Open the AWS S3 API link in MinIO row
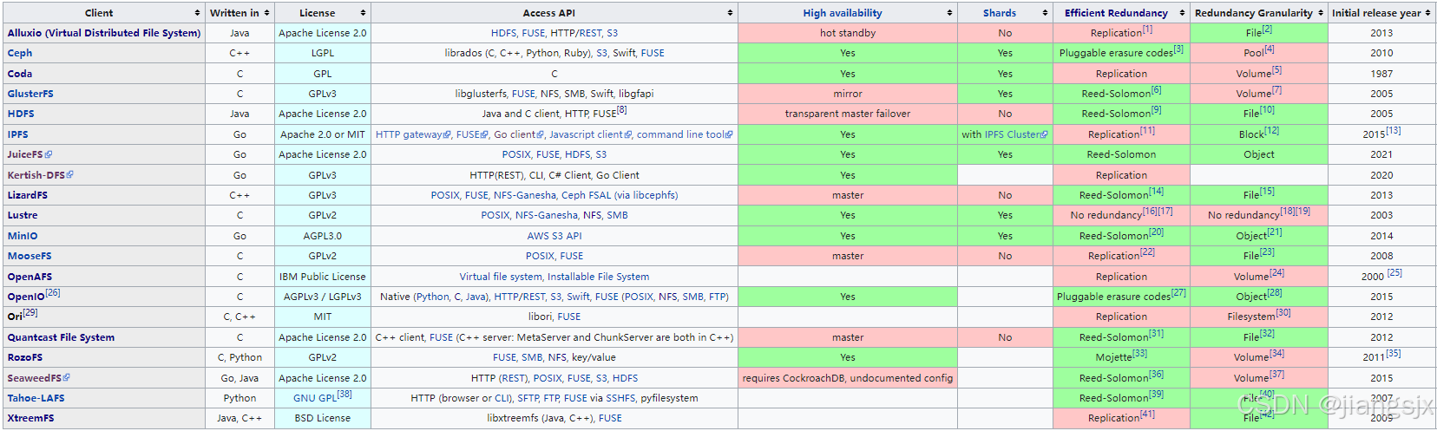The width and height of the screenshot is (1437, 431). coord(554,236)
